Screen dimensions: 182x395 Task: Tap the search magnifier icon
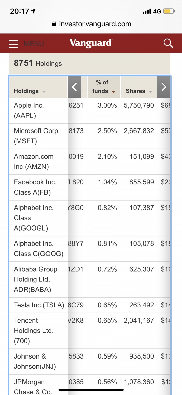[168, 43]
